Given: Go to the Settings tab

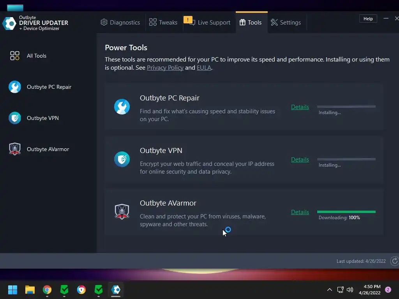Looking at the screenshot, I should [286, 22].
